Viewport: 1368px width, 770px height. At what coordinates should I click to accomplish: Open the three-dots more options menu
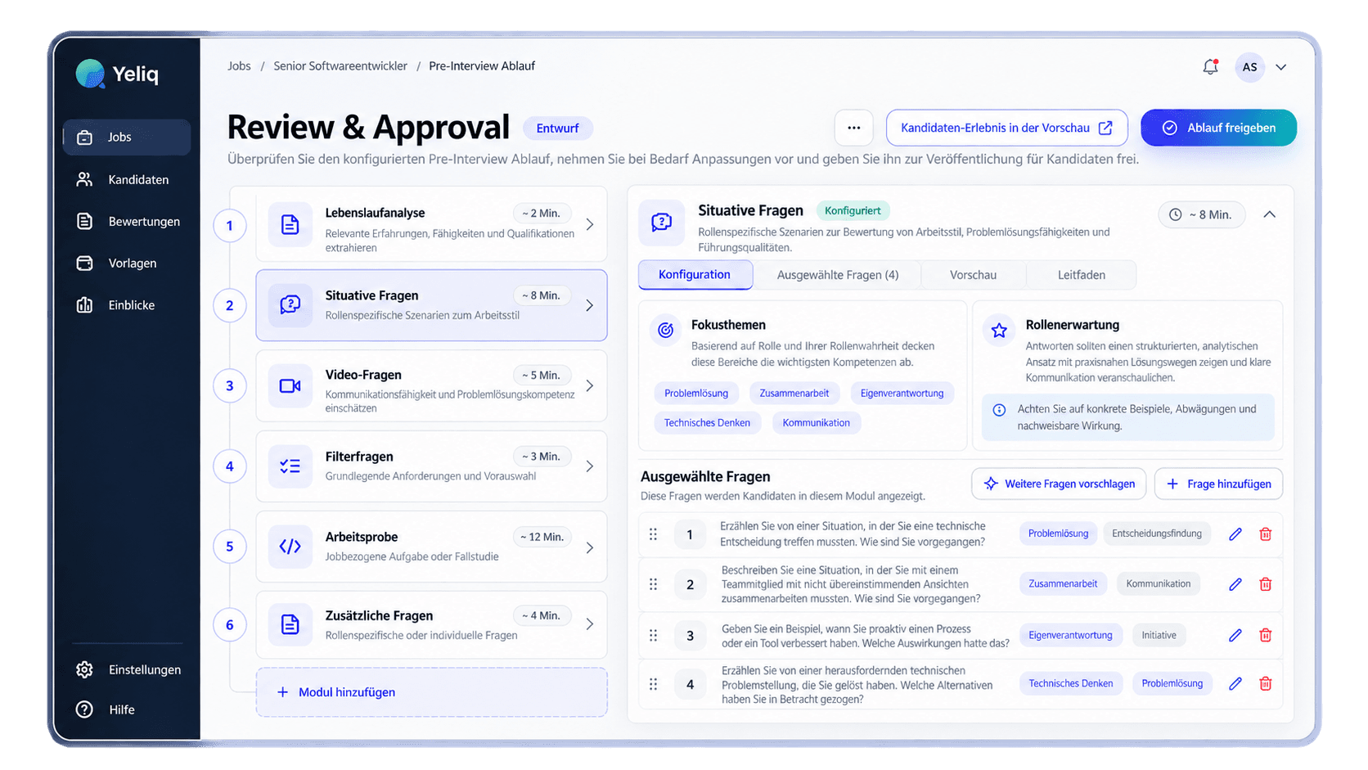pyautogui.click(x=853, y=128)
